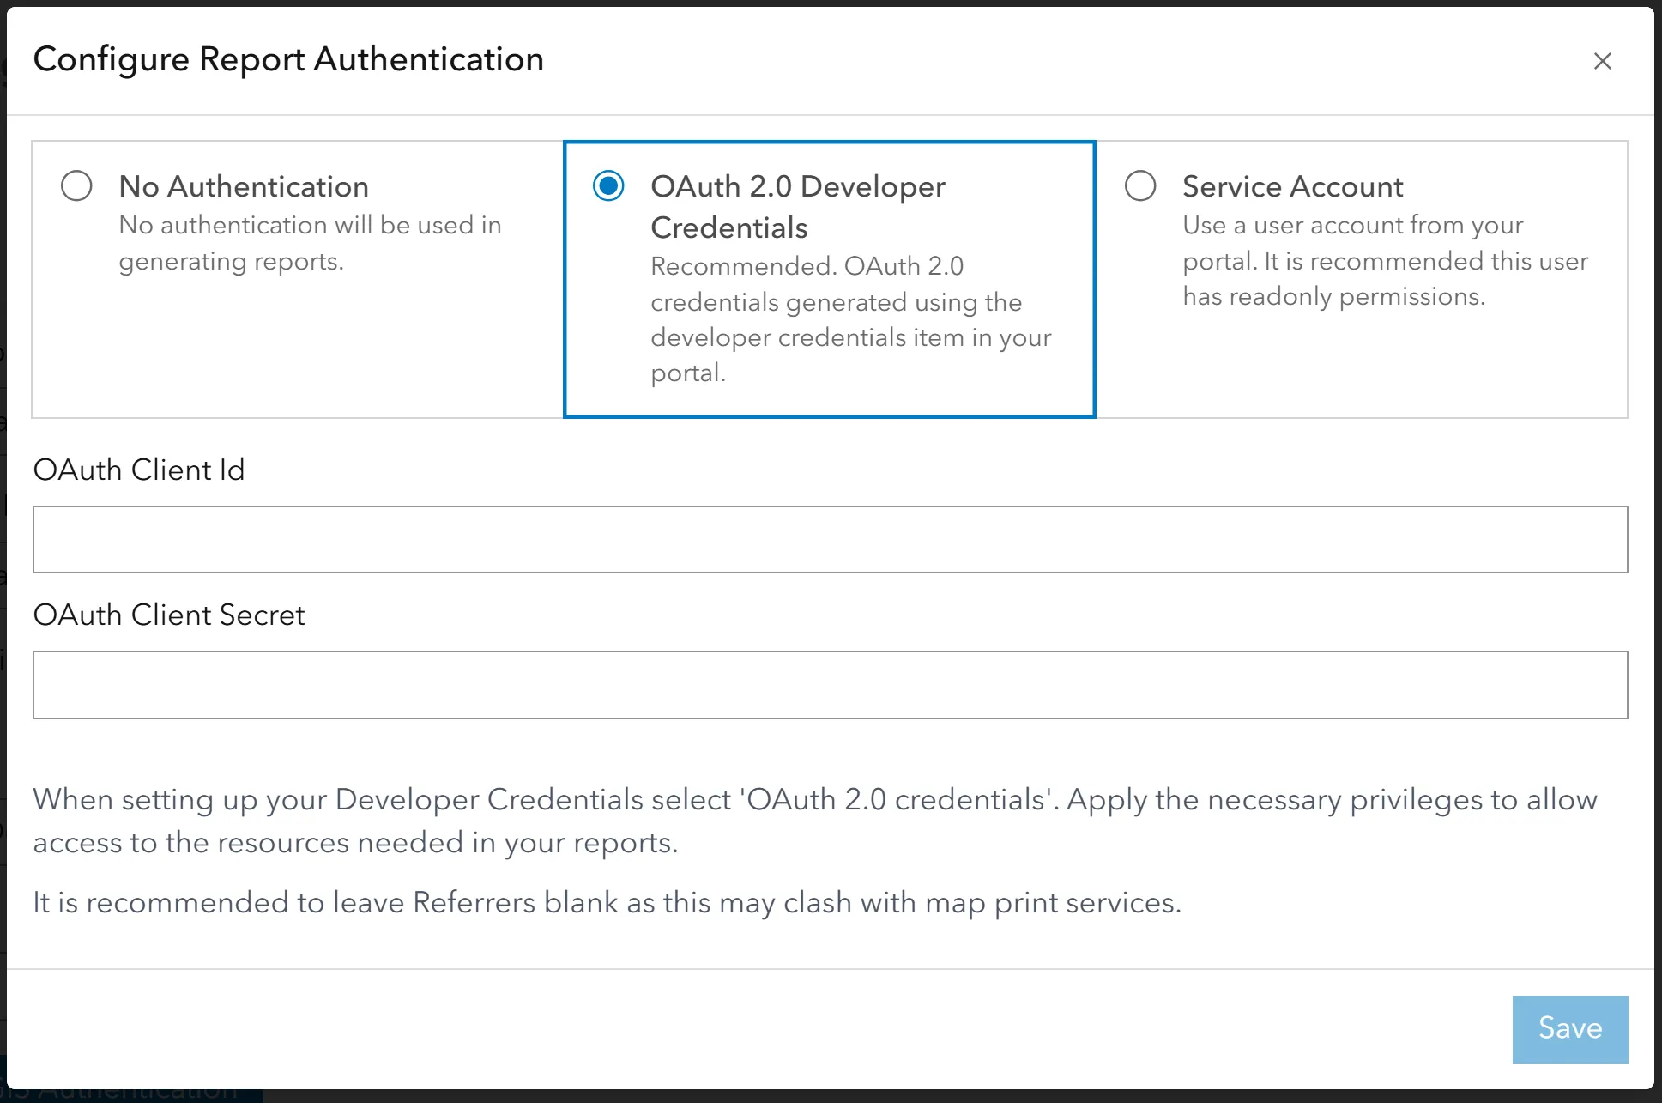Click the OAuth Client Secret label
1662x1103 pixels.
click(168, 615)
